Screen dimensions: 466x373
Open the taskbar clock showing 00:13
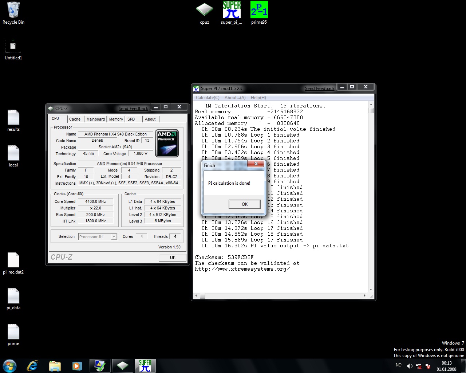(x=446, y=366)
